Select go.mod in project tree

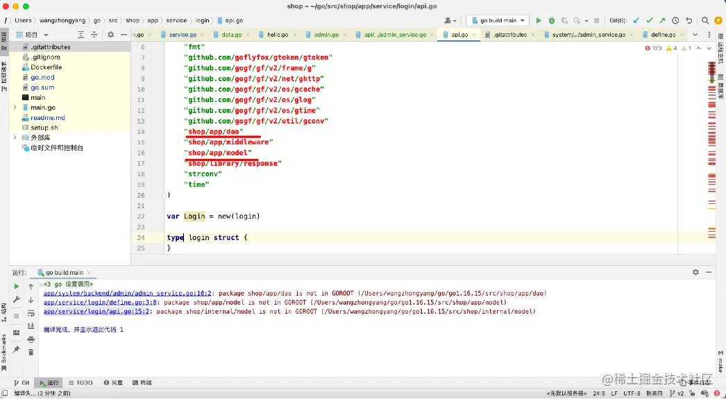pyautogui.click(x=42, y=77)
